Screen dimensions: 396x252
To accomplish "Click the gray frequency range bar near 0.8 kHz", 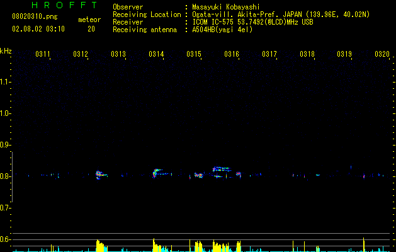I will [x=12, y=177].
